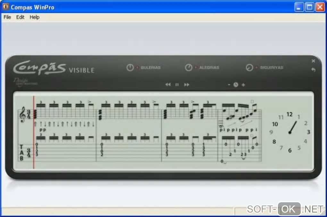The height and width of the screenshot is (217, 327).
Task: Select the Siguiriyas rhythm label
Action: pyautogui.click(x=272, y=68)
